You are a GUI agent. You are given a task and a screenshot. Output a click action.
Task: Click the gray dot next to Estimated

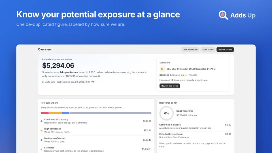point(41,149)
